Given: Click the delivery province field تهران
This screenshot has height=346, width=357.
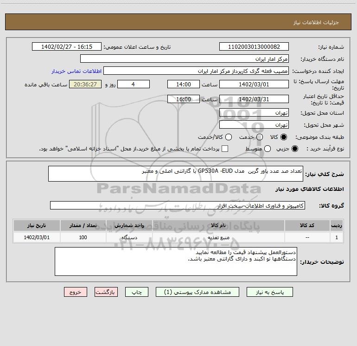Looking at the screenshot, I should tap(254, 113).
